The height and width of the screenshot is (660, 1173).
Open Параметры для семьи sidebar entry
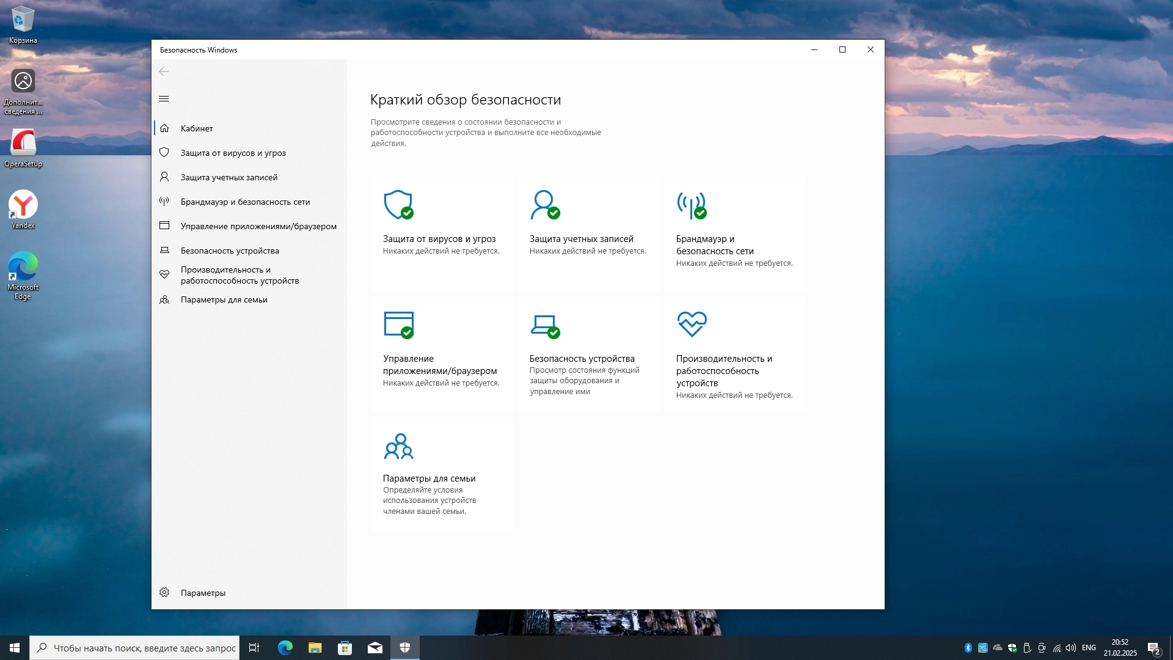coord(224,299)
